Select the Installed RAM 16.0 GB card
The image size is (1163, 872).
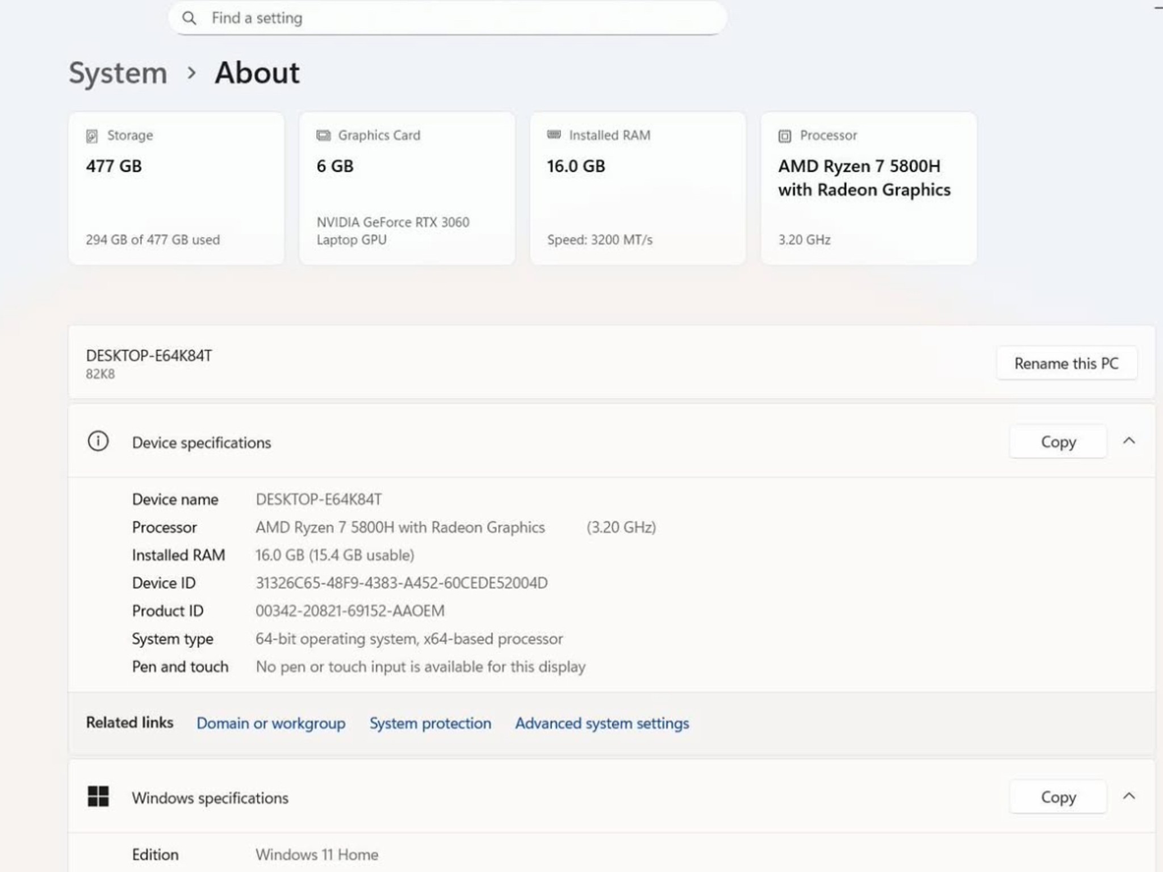click(x=638, y=188)
